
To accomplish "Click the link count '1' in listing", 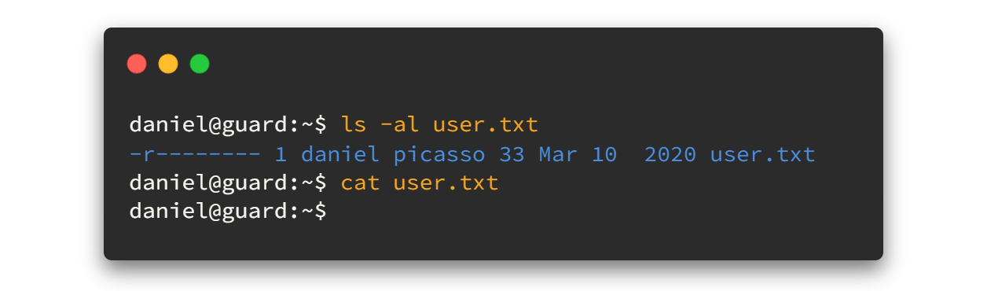I will point(281,154).
